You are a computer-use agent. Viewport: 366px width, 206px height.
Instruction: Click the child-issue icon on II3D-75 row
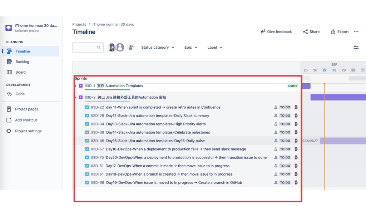[x=276, y=158]
